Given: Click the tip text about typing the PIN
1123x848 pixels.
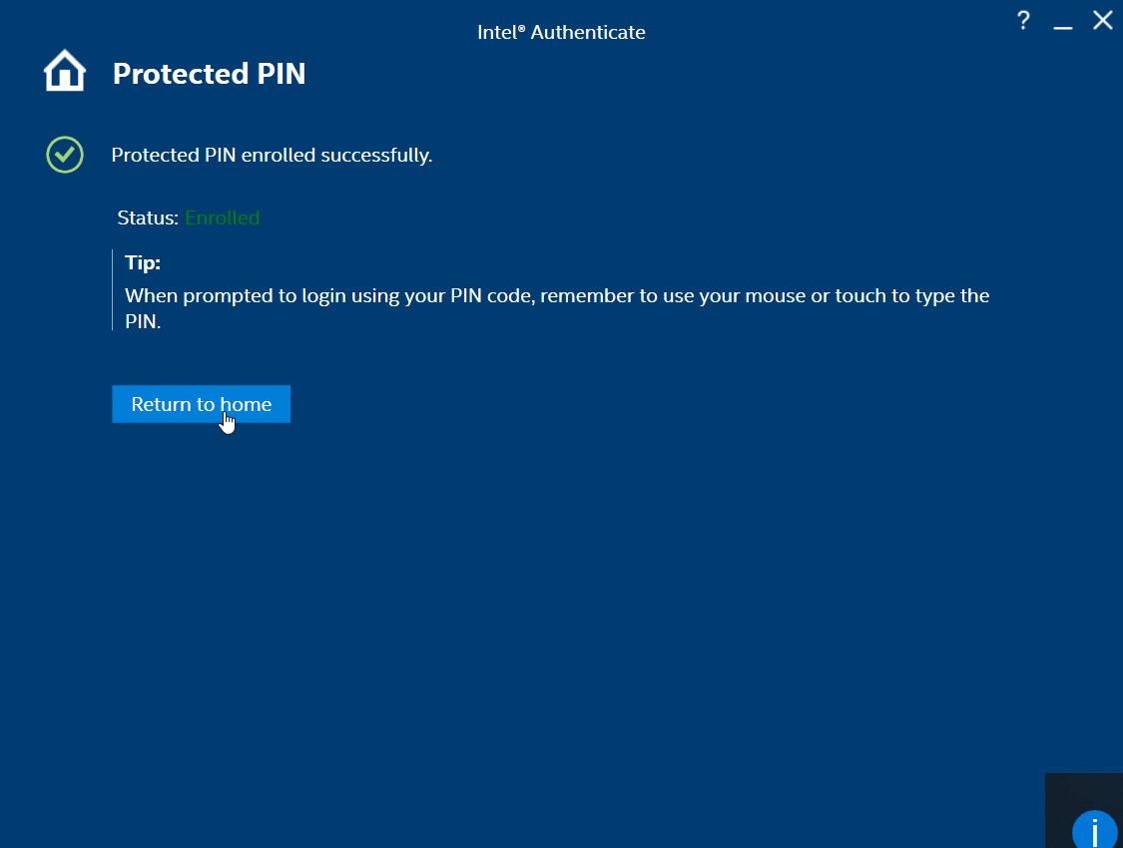Looking at the screenshot, I should [x=557, y=308].
